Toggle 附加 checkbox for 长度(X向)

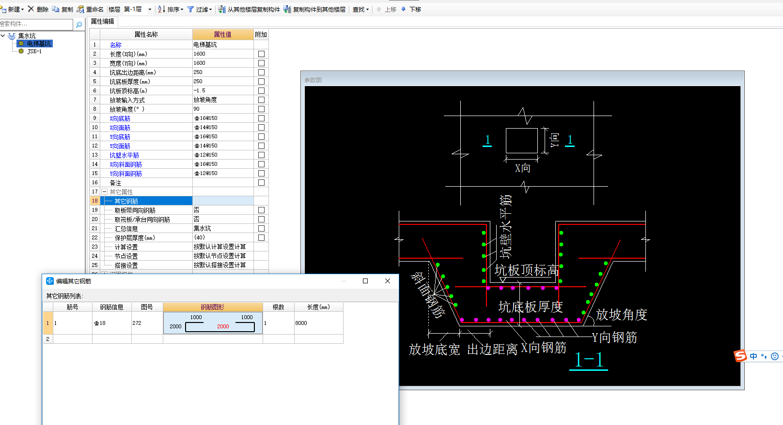[x=261, y=54]
